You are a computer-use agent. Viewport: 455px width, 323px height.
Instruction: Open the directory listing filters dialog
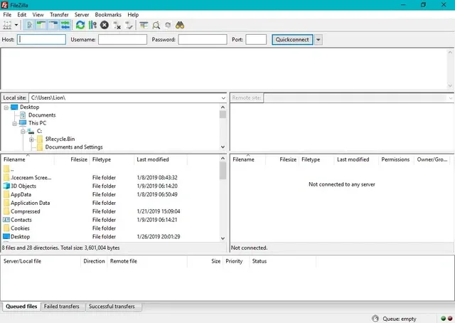tap(144, 26)
